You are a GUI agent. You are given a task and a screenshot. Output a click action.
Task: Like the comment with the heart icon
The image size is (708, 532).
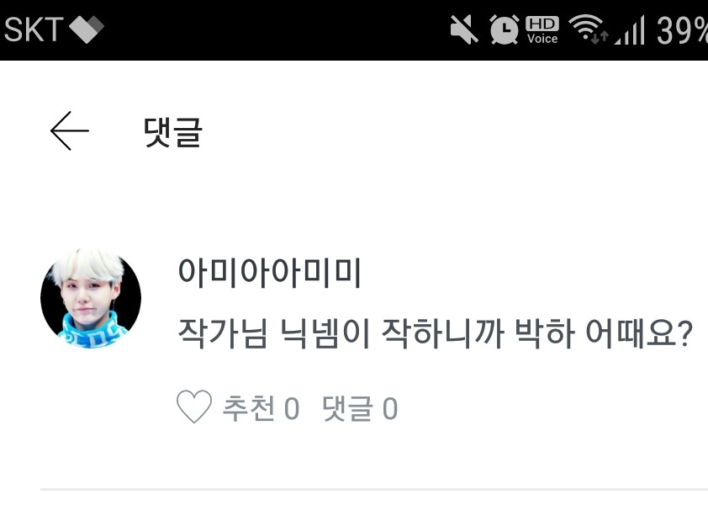tap(193, 407)
